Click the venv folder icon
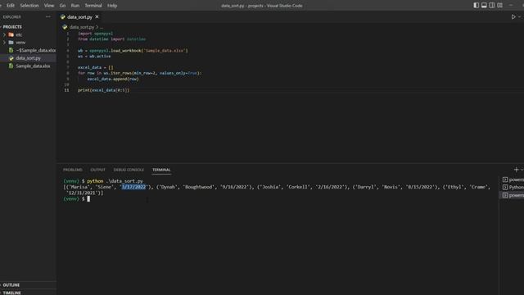Image resolution: width=524 pixels, height=295 pixels. pos(11,43)
